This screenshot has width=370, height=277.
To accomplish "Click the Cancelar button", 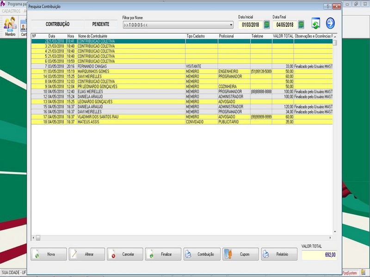I will click(x=125, y=254).
